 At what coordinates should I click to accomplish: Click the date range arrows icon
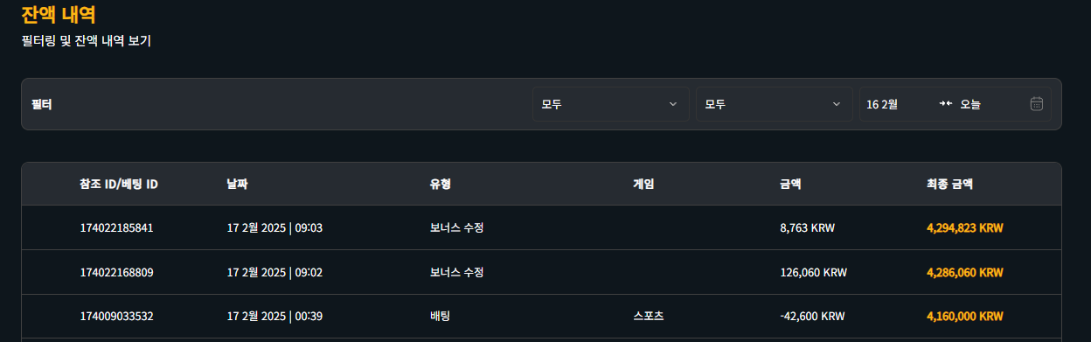[x=945, y=104]
